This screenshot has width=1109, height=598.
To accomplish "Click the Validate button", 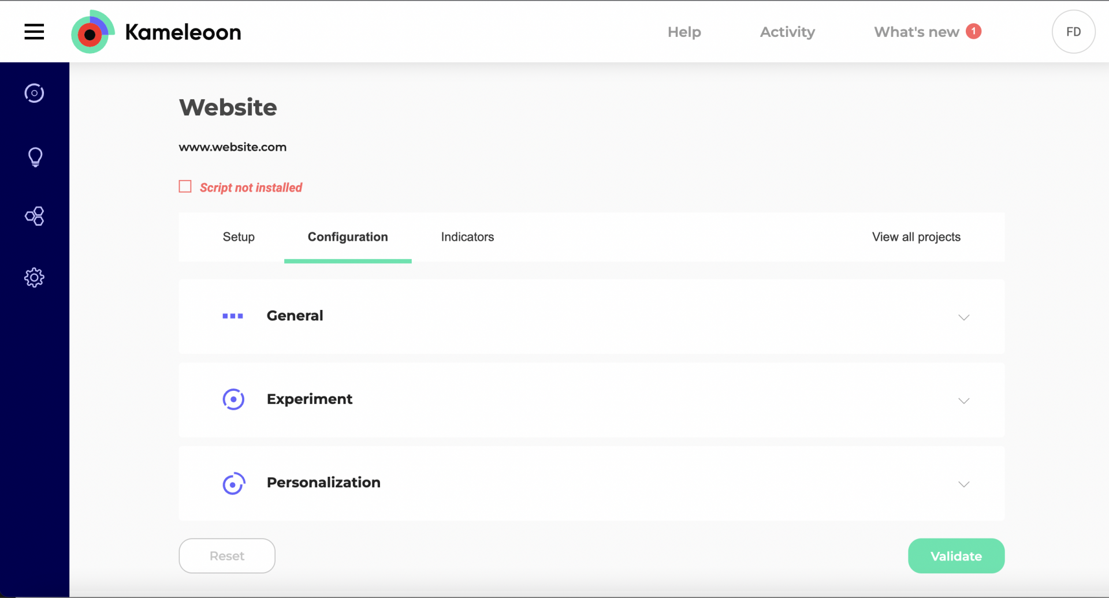I will point(956,556).
